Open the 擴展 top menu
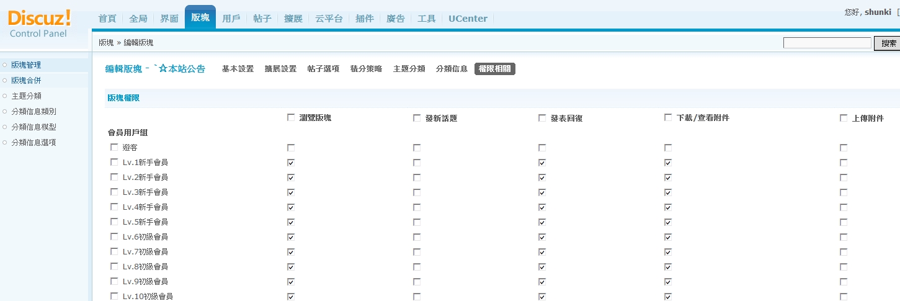900x301 pixels. [293, 19]
